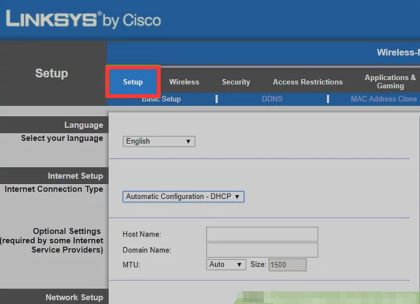Expand the MTU Auto dropdown
This screenshot has height=304, width=420.
pos(226,265)
